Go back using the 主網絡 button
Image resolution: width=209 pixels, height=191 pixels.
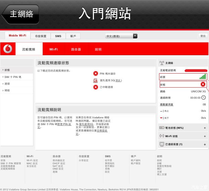(x=21, y=14)
